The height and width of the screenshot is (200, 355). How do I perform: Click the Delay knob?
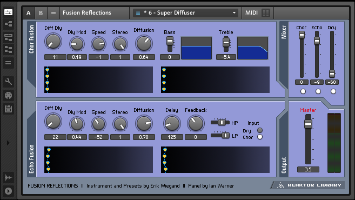[x=172, y=123]
